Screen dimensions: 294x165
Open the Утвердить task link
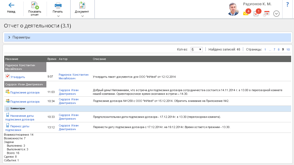coord(18,77)
